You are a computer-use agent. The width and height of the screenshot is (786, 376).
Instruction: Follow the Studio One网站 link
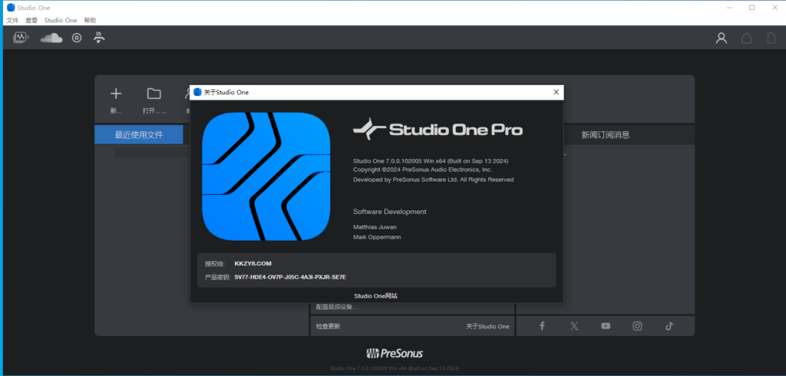point(375,295)
